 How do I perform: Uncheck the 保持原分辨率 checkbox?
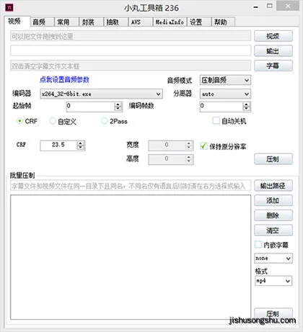[x=203, y=145]
